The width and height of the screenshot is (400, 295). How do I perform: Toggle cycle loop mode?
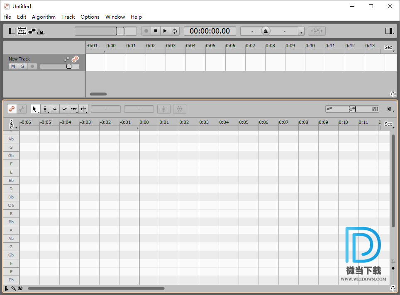tap(175, 31)
